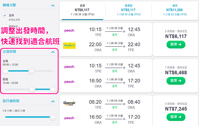The width and height of the screenshot is (199, 126).
Task: Choose the NT$7,245 flight with 選擇 button
Action: [x=176, y=117]
